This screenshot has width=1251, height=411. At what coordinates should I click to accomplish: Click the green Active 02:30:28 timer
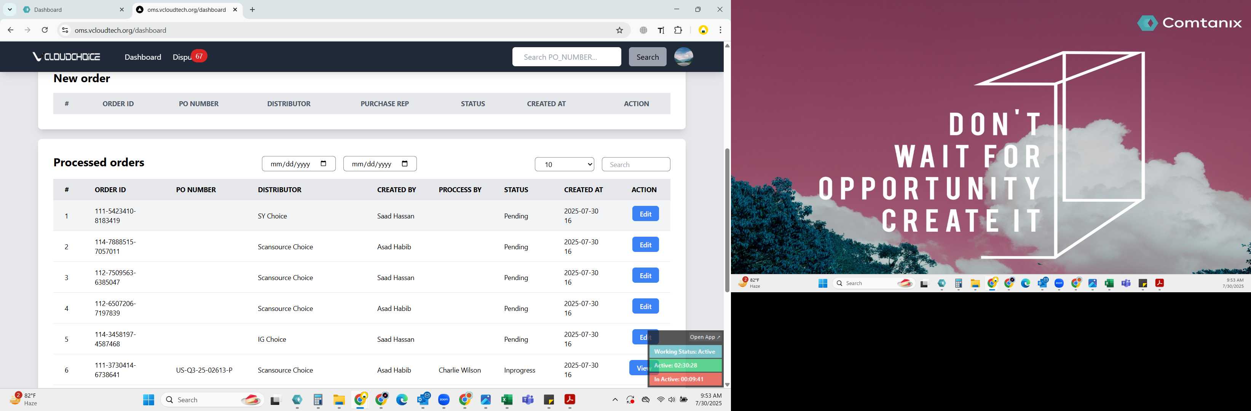[685, 365]
